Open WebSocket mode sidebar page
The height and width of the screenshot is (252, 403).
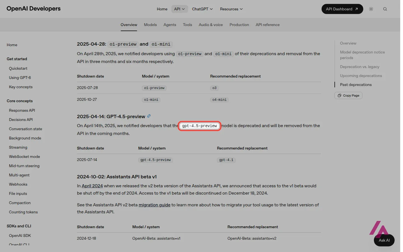pos(24,157)
